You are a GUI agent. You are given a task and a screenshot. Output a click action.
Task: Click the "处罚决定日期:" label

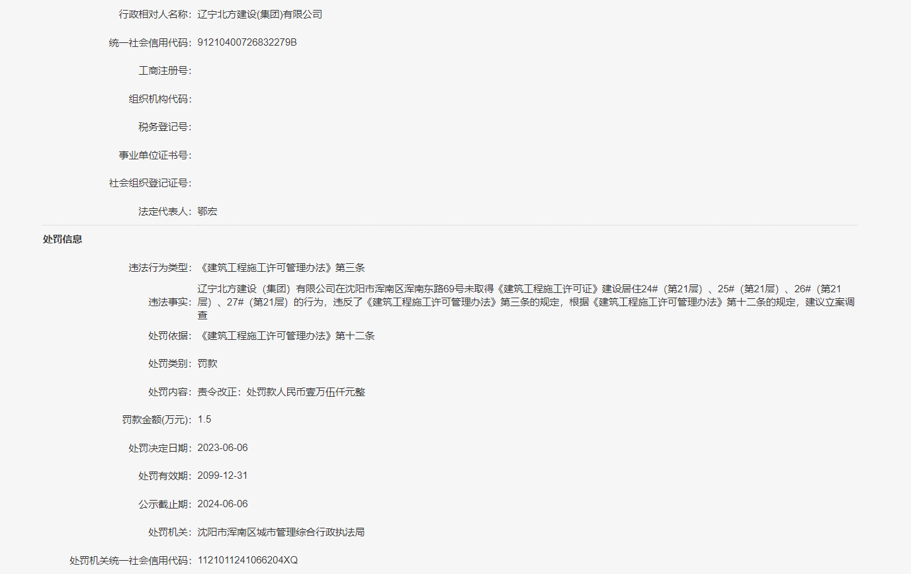click(x=160, y=448)
